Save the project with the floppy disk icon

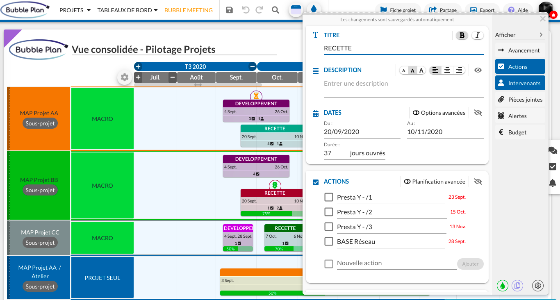tap(230, 10)
